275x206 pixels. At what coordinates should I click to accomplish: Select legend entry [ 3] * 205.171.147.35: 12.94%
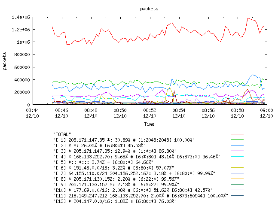[x=115, y=151]
